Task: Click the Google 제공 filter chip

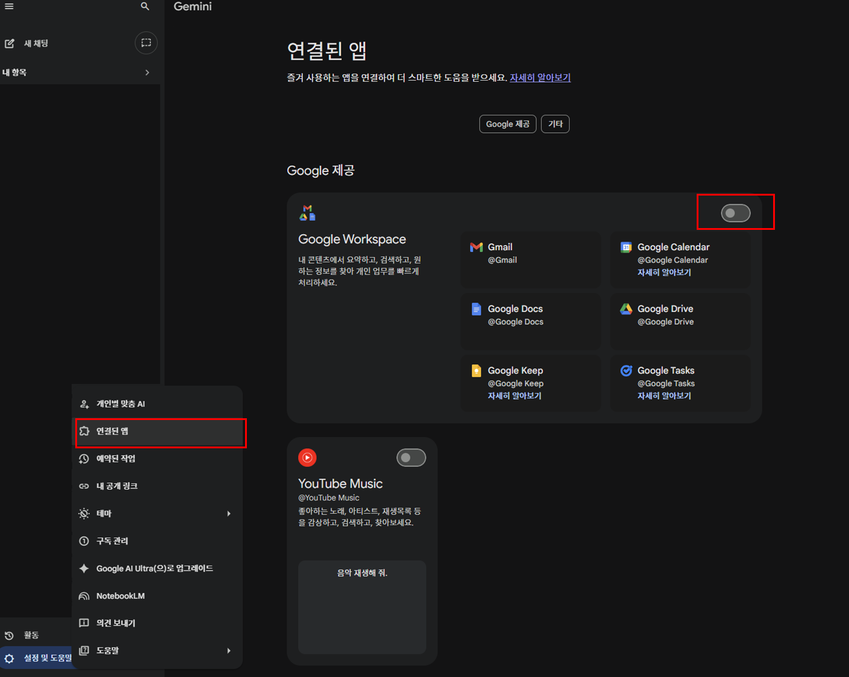Action: coord(508,124)
